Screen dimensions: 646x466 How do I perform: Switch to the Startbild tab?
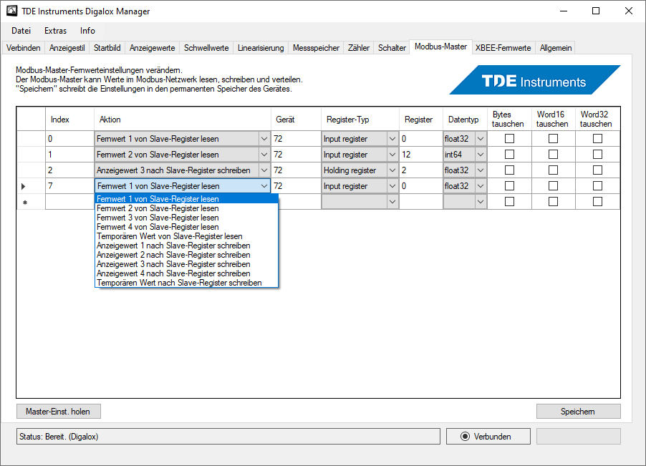tap(107, 48)
